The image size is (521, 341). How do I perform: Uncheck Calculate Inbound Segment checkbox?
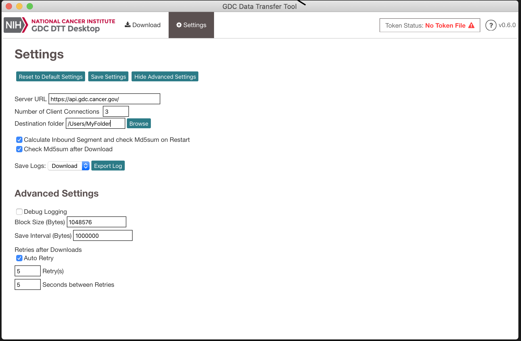pos(19,140)
